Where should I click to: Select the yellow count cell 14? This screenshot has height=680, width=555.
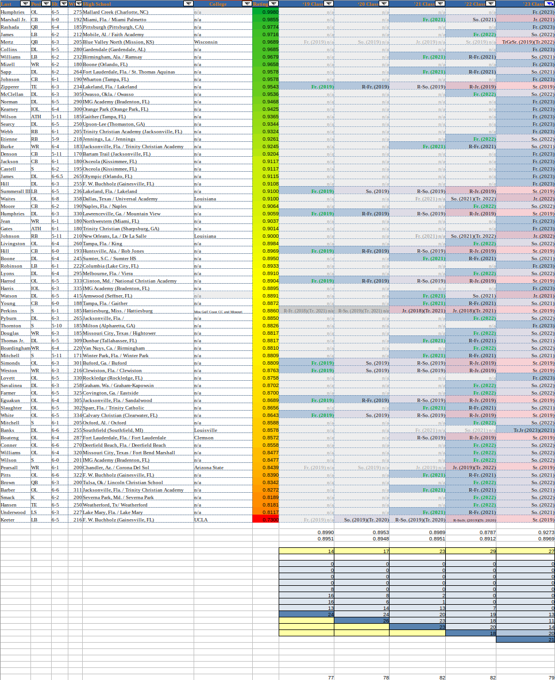(307, 551)
